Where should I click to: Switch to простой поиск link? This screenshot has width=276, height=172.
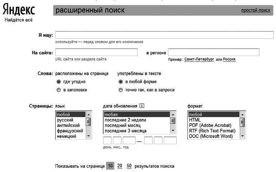tap(256, 10)
